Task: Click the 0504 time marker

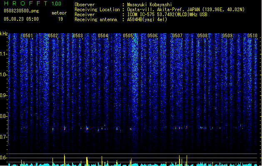Action: point(103,36)
